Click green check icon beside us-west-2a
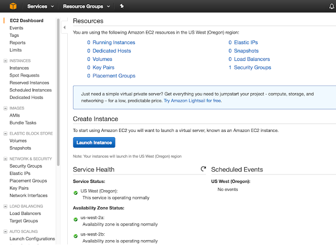 [x=76, y=219]
